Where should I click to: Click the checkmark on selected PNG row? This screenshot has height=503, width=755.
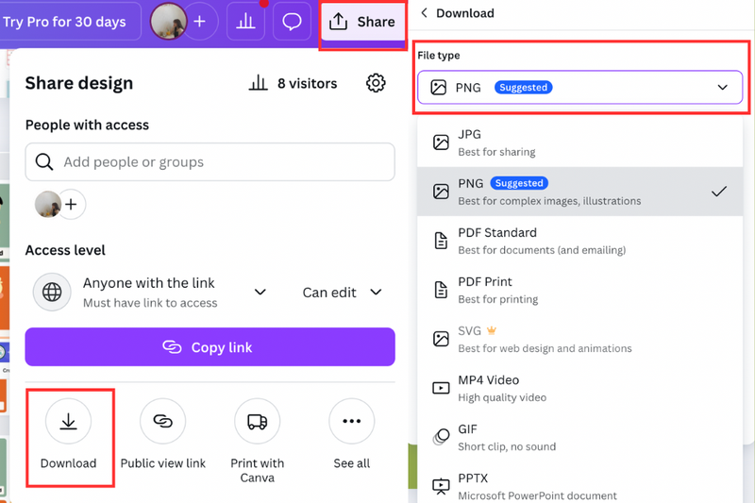point(719,192)
